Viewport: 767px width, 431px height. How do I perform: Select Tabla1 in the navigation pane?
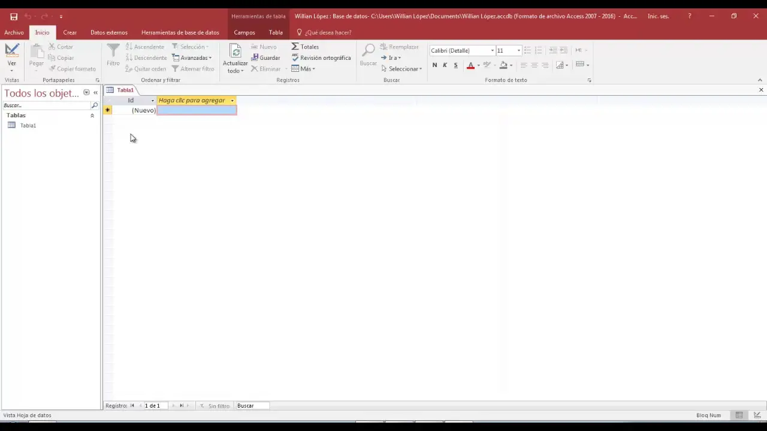[x=28, y=126]
